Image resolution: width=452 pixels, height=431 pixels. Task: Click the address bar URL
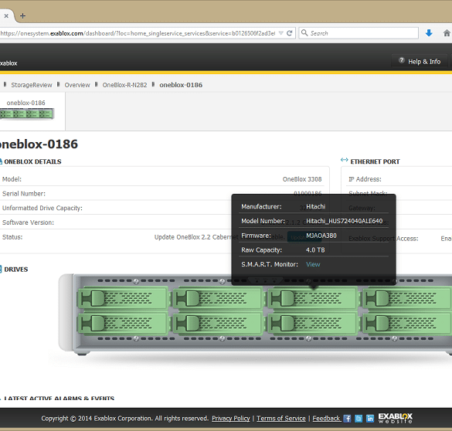pos(138,33)
